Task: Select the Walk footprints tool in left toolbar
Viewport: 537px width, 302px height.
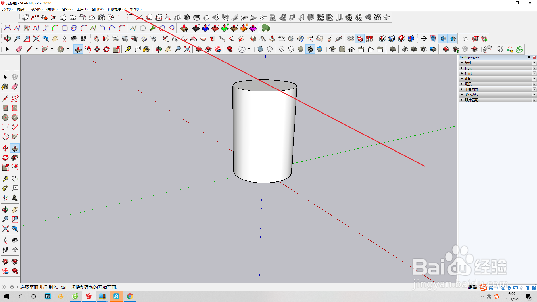Action: pos(5,250)
